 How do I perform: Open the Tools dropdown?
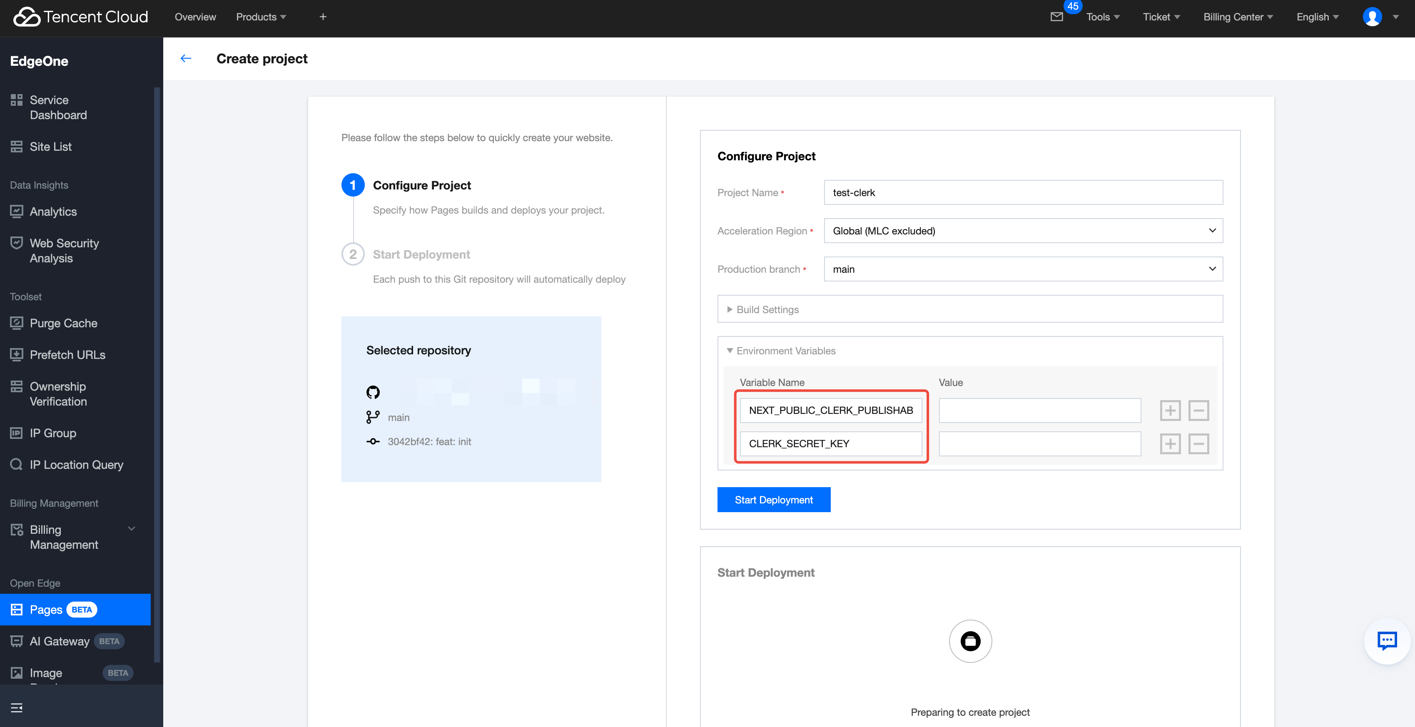[1102, 17]
